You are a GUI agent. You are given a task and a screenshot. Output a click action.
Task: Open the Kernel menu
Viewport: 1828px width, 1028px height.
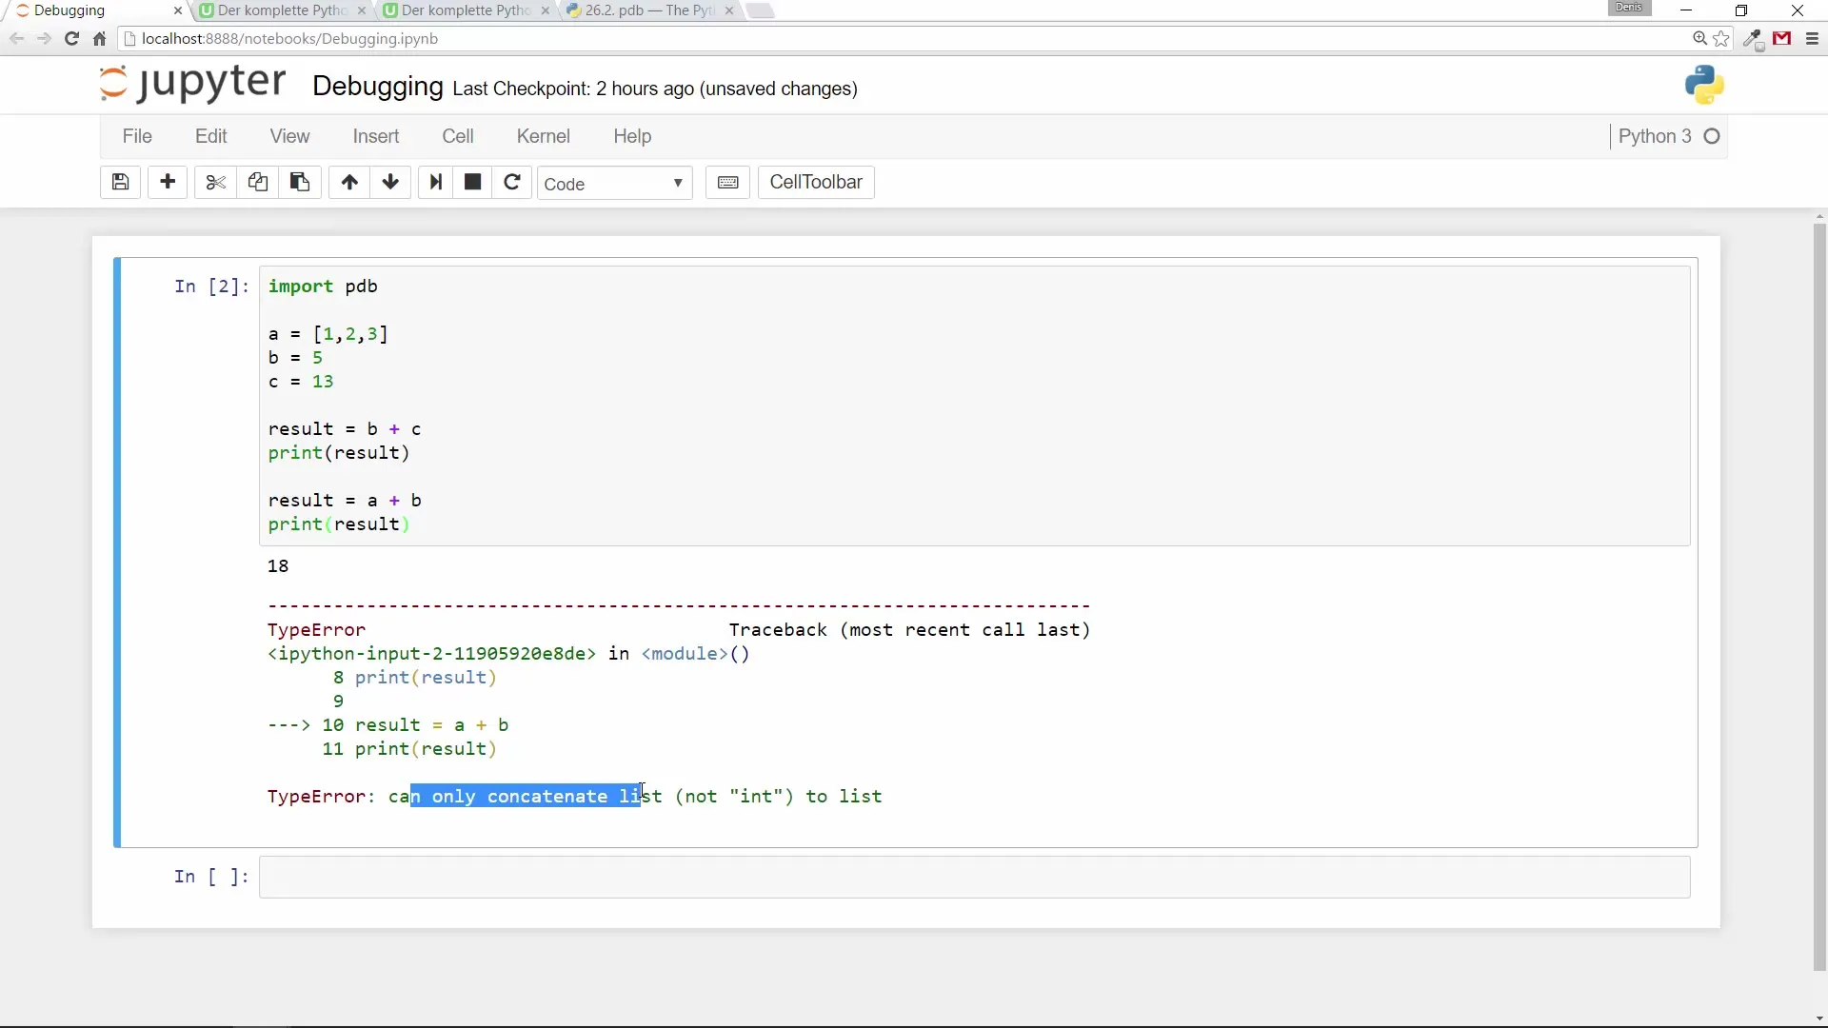[544, 136]
